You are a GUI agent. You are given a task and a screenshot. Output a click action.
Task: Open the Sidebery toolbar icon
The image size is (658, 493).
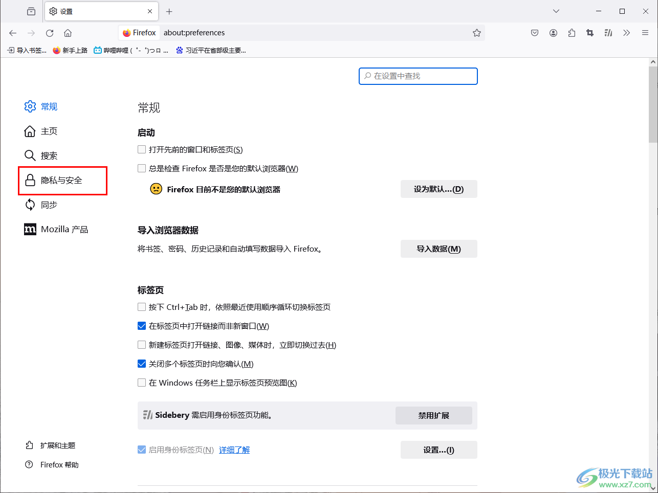(608, 33)
